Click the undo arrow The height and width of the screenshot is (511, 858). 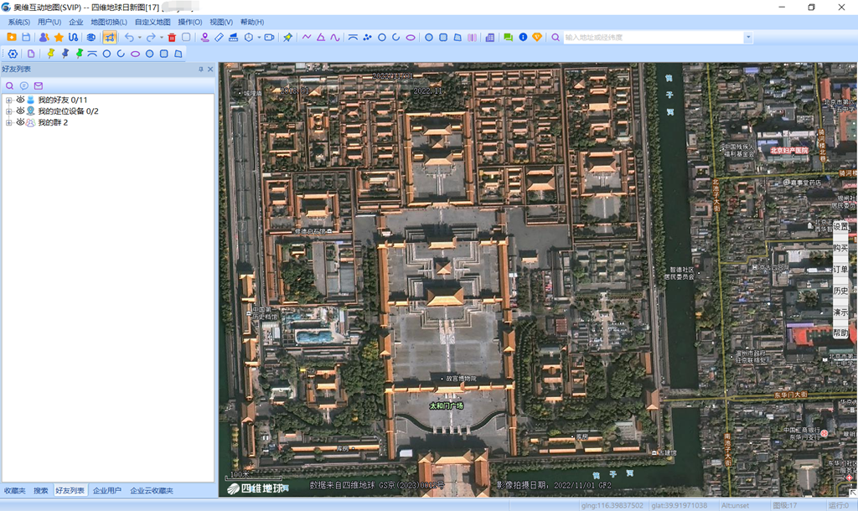[x=129, y=37]
